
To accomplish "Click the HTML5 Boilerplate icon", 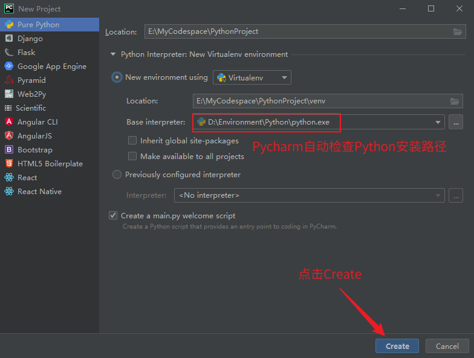I will [9, 164].
